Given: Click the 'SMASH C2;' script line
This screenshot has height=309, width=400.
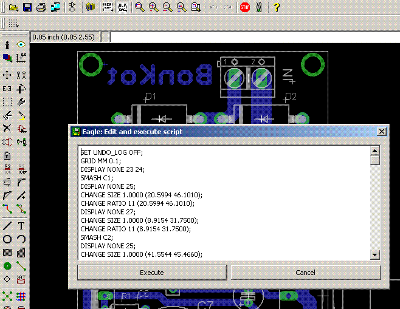Looking at the screenshot, I should point(97,237).
